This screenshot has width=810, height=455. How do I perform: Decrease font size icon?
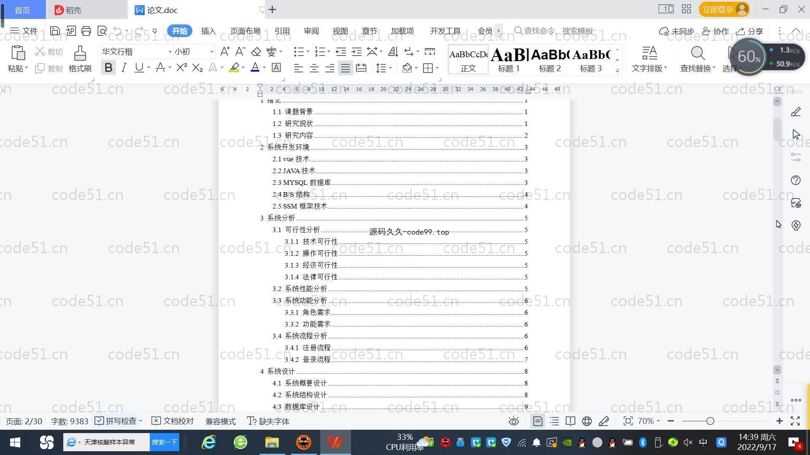(240, 51)
